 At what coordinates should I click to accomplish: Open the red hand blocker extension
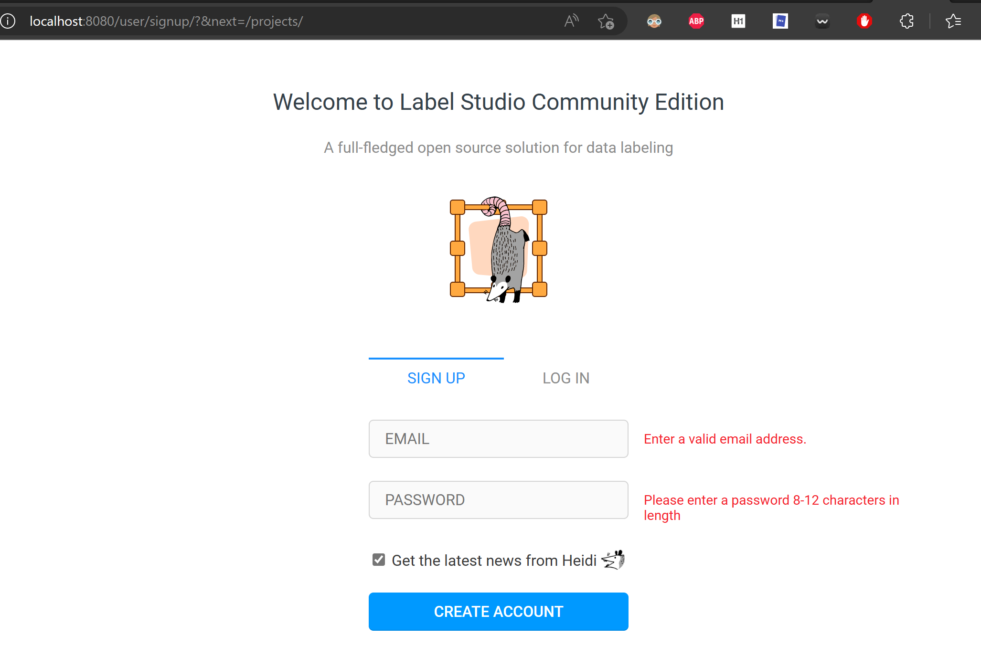[x=864, y=21]
